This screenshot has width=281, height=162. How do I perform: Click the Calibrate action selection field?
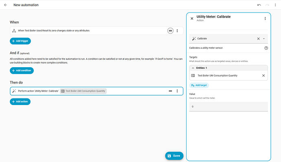(228, 39)
